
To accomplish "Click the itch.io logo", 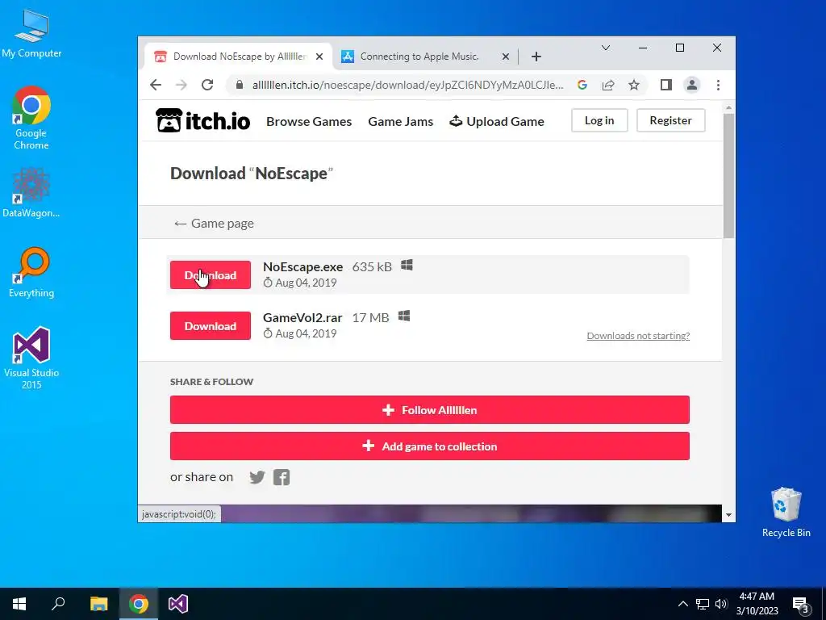I will 202,121.
